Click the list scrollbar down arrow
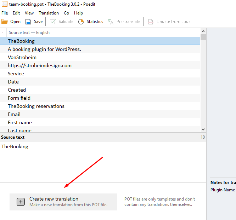This screenshot has height=220, width=236. [203, 130]
